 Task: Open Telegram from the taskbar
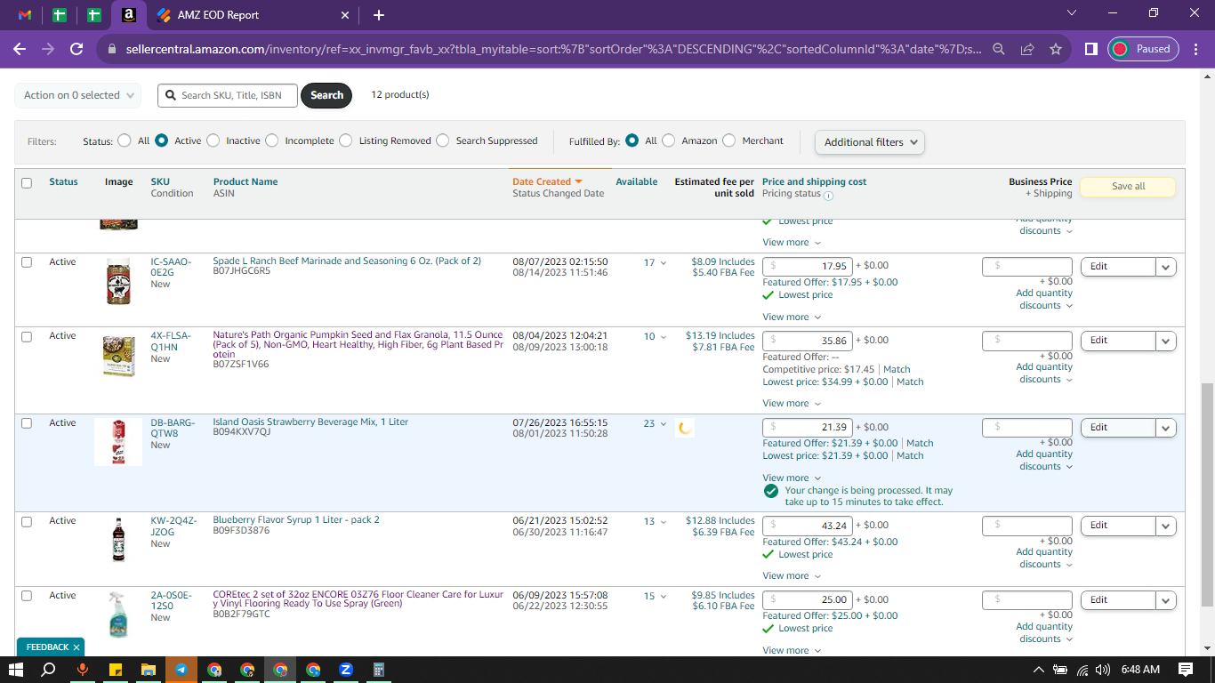(181, 670)
